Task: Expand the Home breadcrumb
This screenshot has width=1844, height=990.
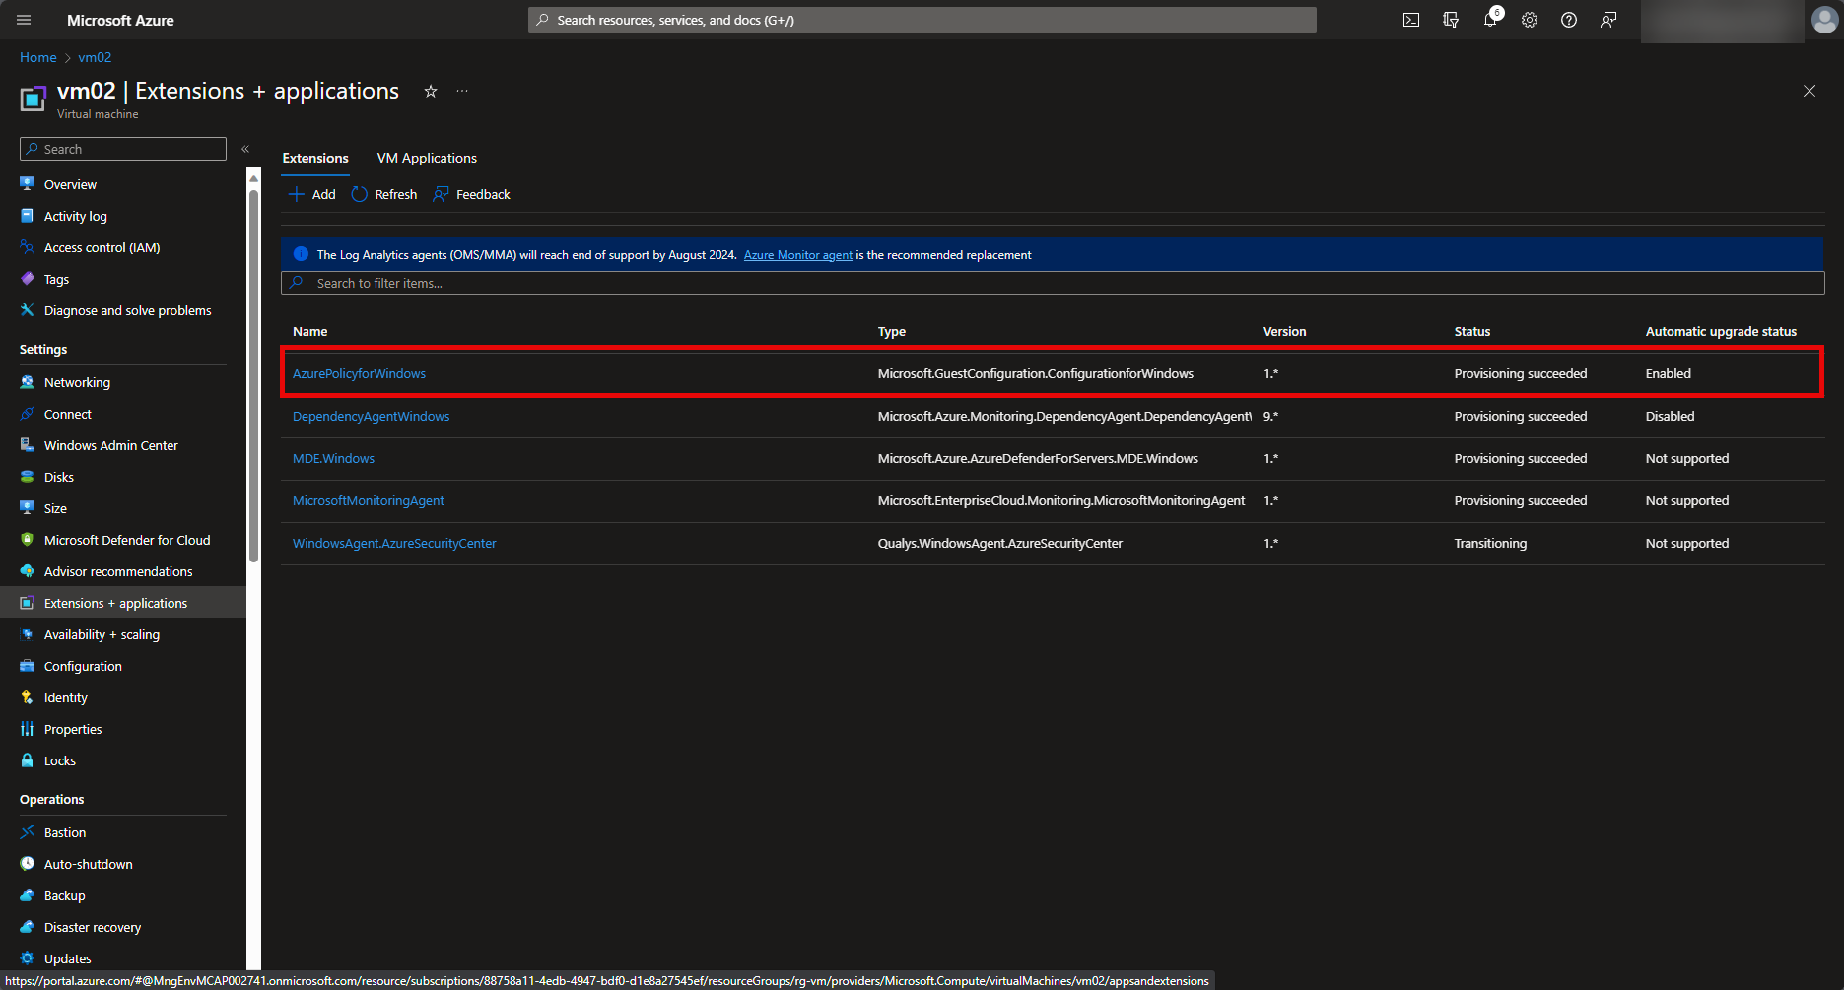Action: (37, 57)
